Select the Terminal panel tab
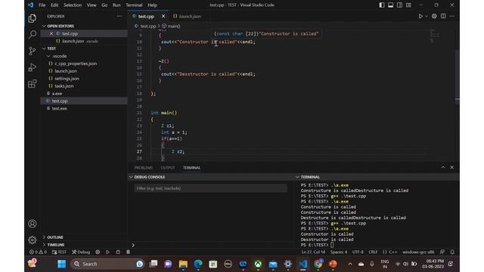This screenshot has width=484, height=272. [191, 168]
